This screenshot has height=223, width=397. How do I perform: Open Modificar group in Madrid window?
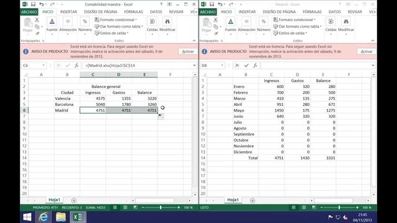point(346,26)
